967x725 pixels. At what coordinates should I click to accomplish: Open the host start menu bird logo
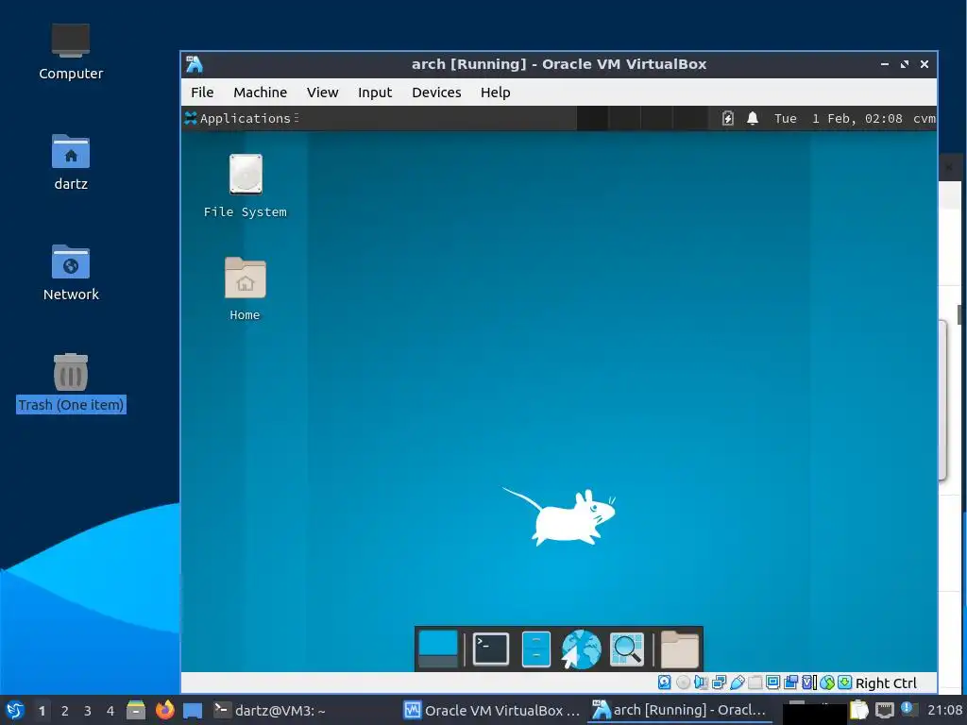pyautogui.click(x=15, y=711)
